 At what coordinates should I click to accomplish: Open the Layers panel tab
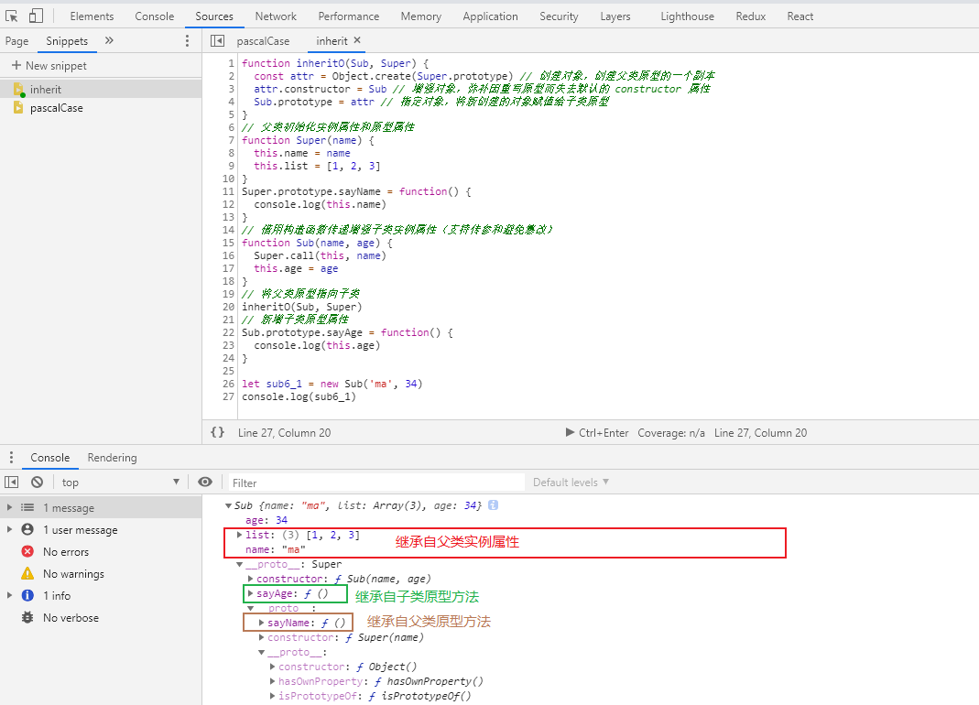pos(615,16)
